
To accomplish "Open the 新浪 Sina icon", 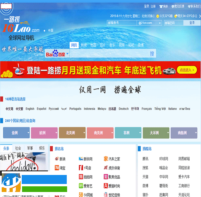I will [57, 159].
